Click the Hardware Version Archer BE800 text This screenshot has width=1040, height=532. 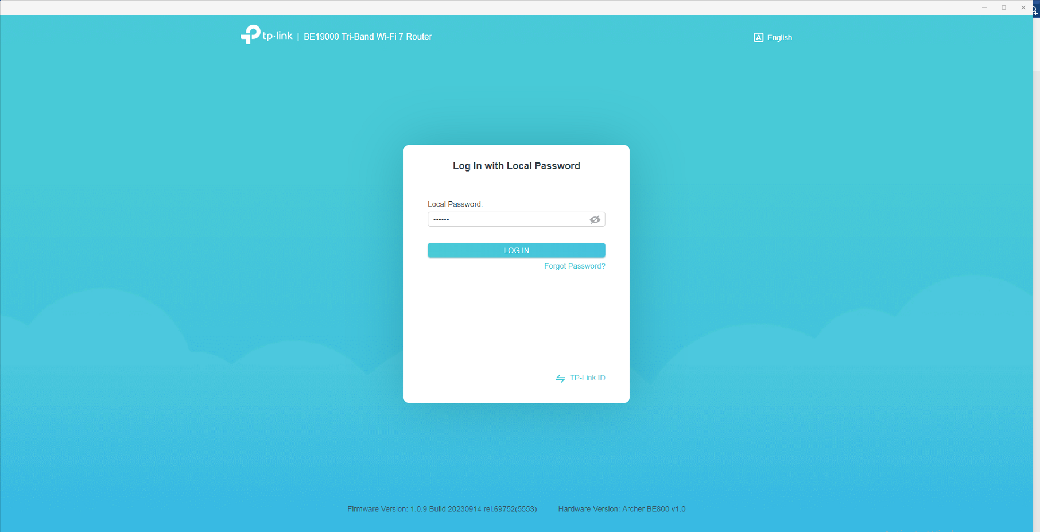click(x=622, y=509)
